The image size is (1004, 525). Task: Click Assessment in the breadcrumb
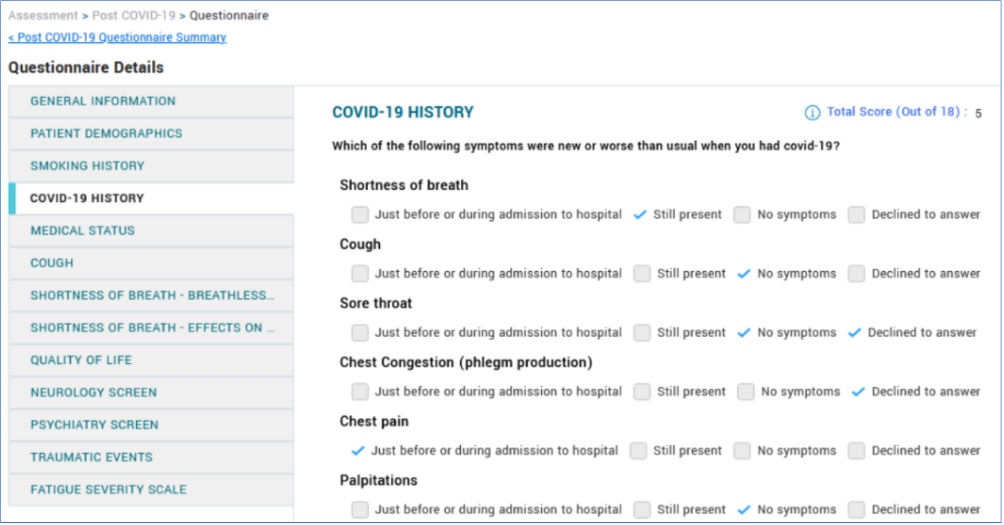click(43, 16)
